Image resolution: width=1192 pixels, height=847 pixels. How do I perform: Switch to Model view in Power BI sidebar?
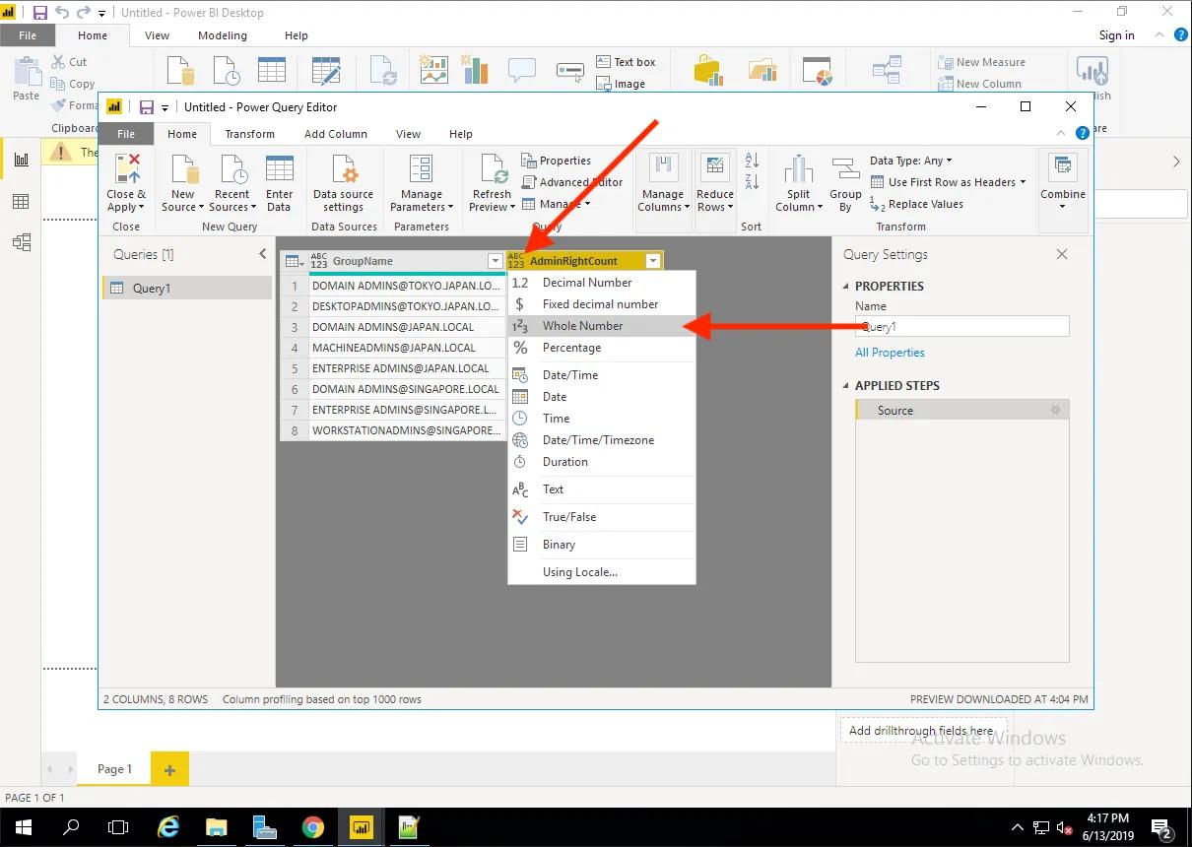coord(21,242)
